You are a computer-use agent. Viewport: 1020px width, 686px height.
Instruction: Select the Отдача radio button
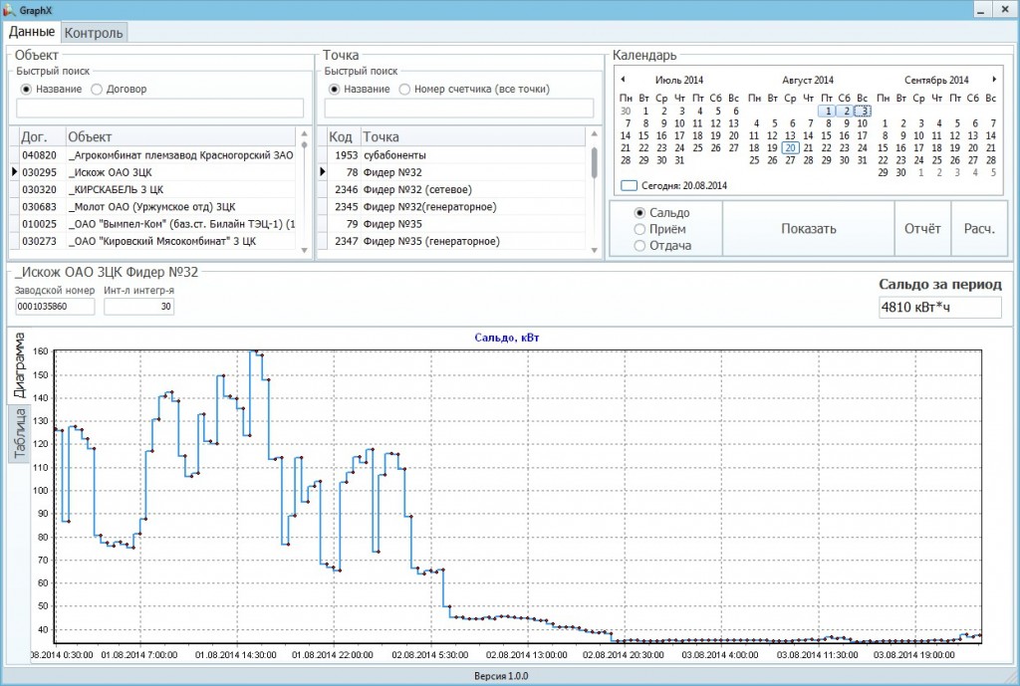(640, 246)
